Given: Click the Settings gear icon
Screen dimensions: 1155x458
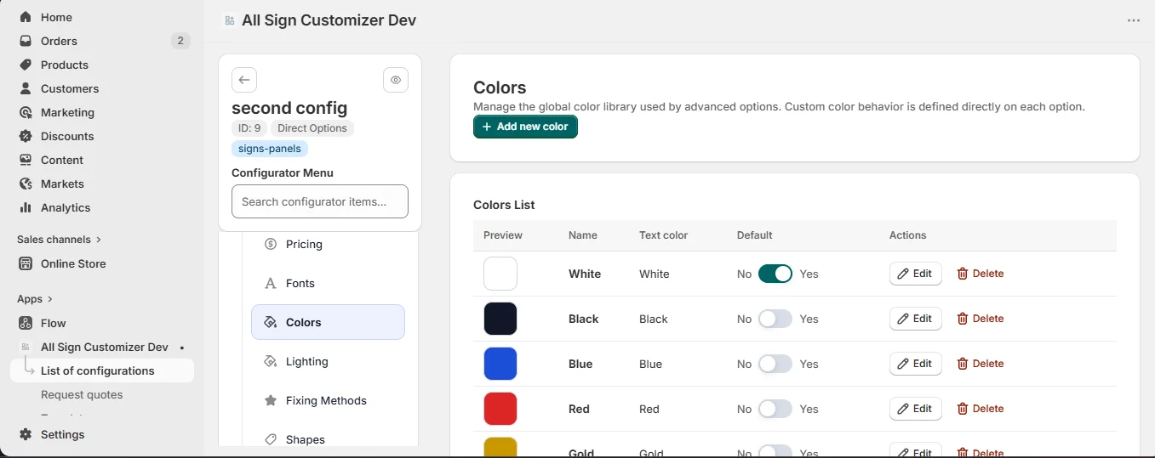Looking at the screenshot, I should point(26,434).
